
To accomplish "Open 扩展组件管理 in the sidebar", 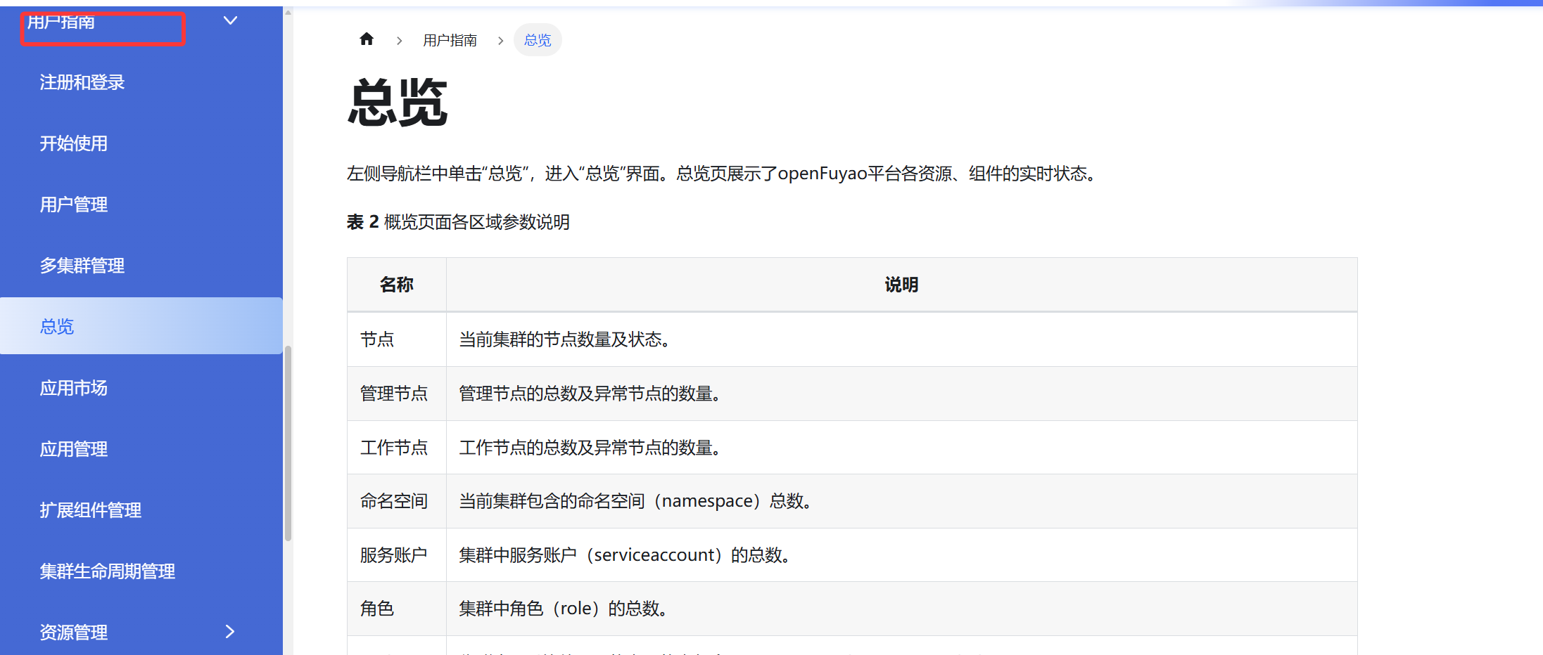I will pos(90,510).
